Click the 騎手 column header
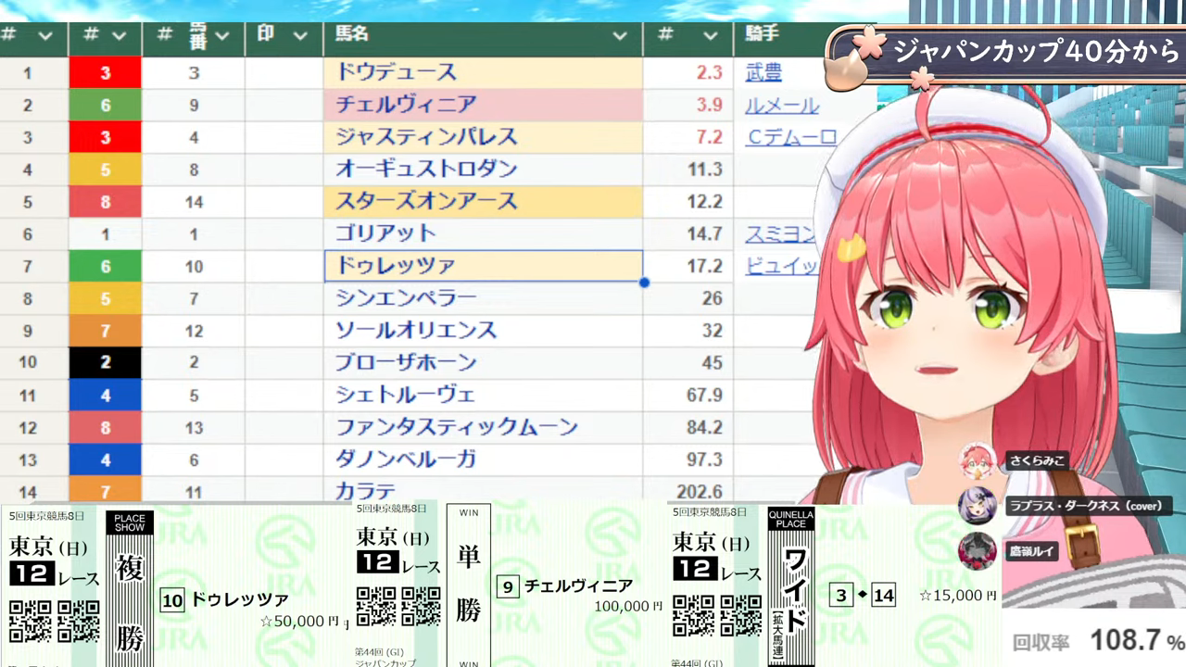The width and height of the screenshot is (1186, 667). click(x=763, y=34)
